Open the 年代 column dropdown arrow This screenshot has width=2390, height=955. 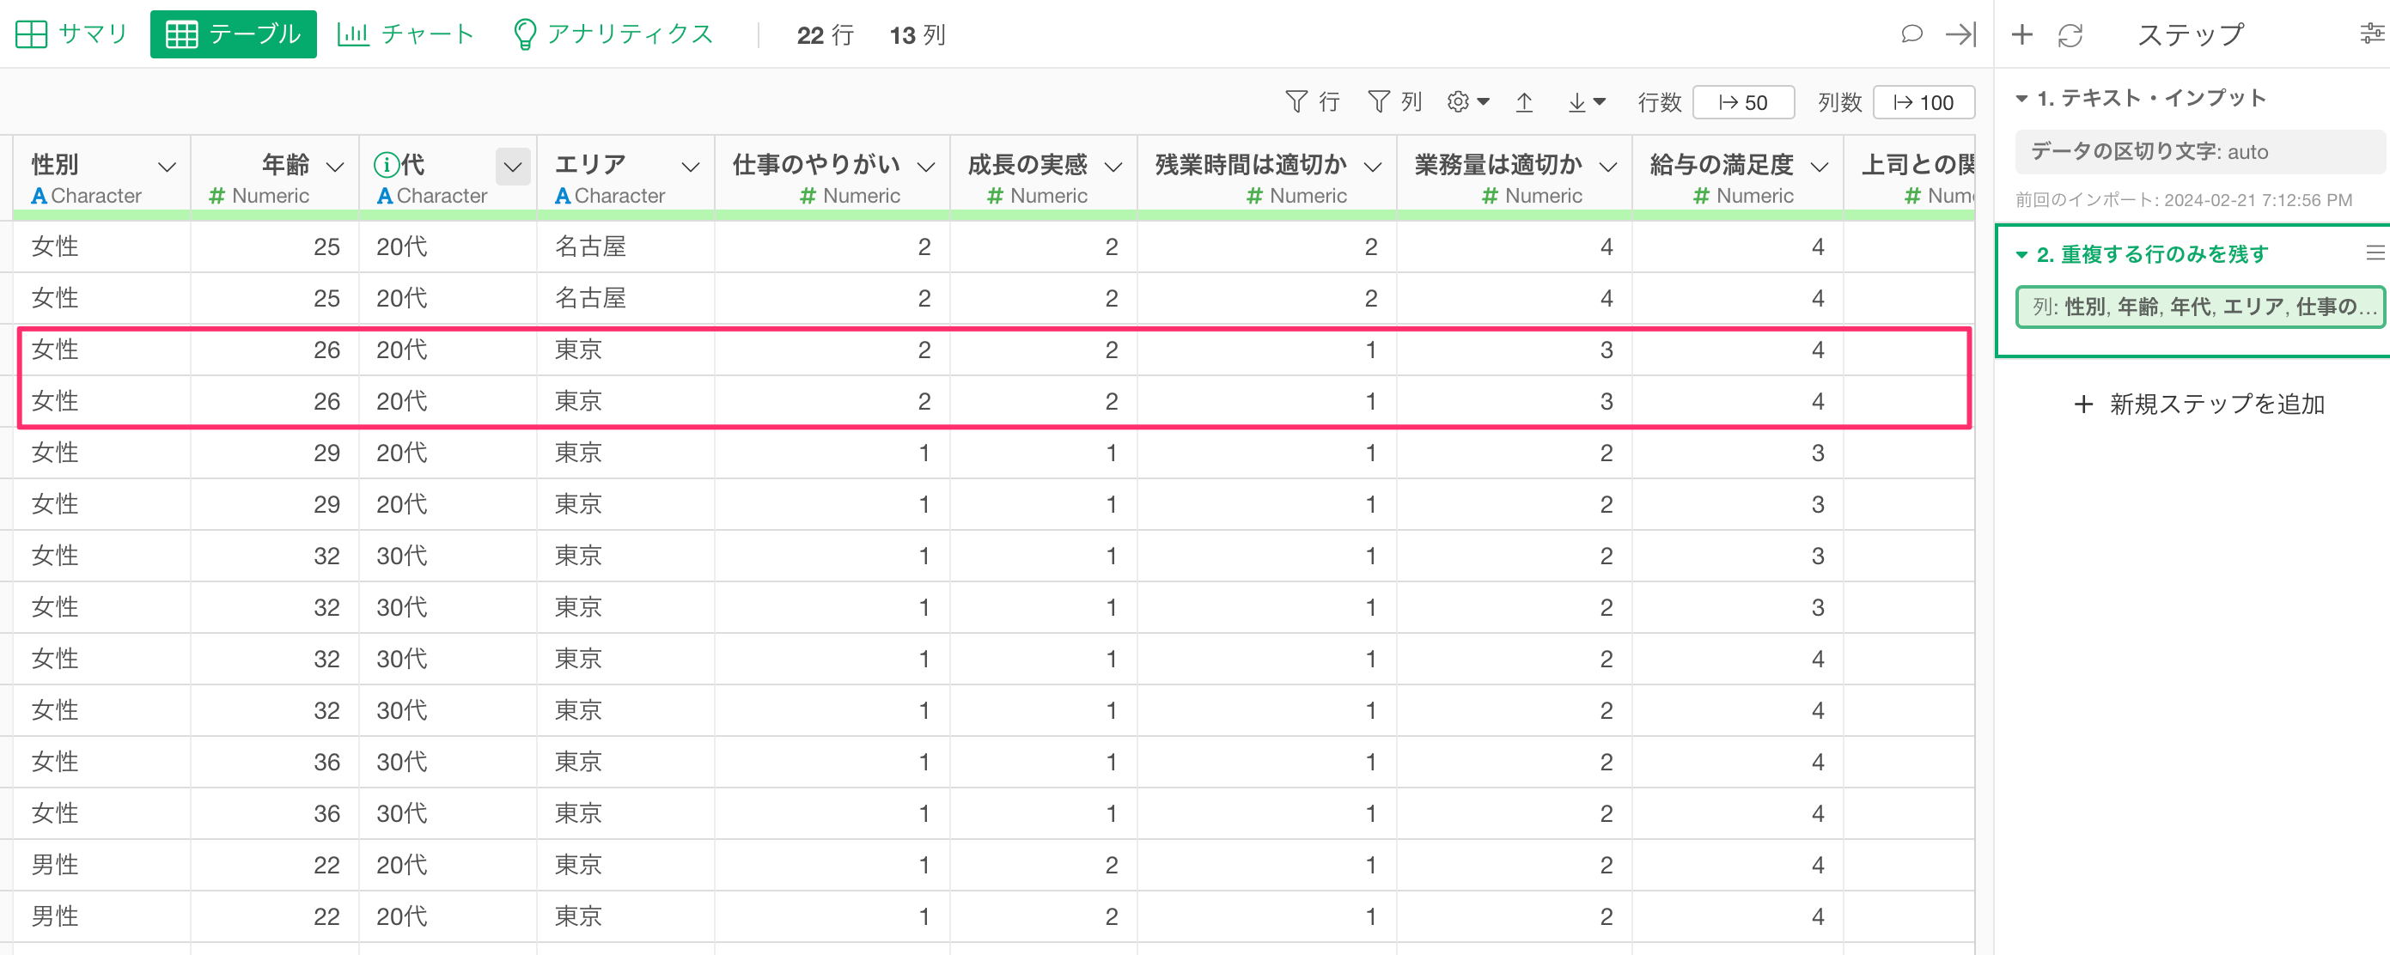coord(512,167)
